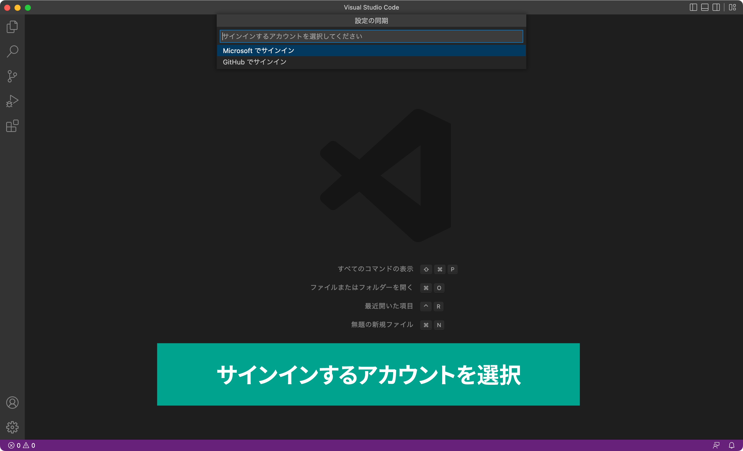Click the red close window button

point(7,7)
